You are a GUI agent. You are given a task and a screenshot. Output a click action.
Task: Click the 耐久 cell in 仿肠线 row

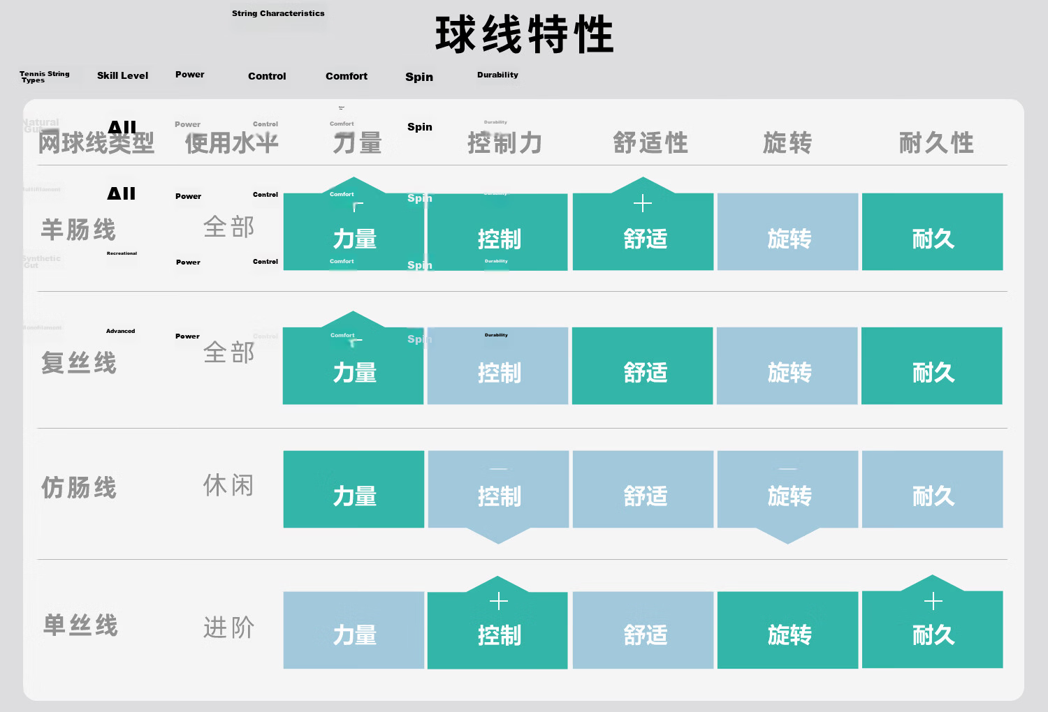coord(933,489)
